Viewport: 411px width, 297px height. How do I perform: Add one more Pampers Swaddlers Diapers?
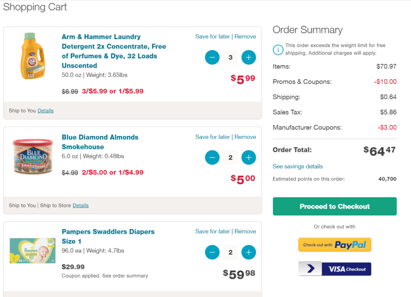(248, 252)
